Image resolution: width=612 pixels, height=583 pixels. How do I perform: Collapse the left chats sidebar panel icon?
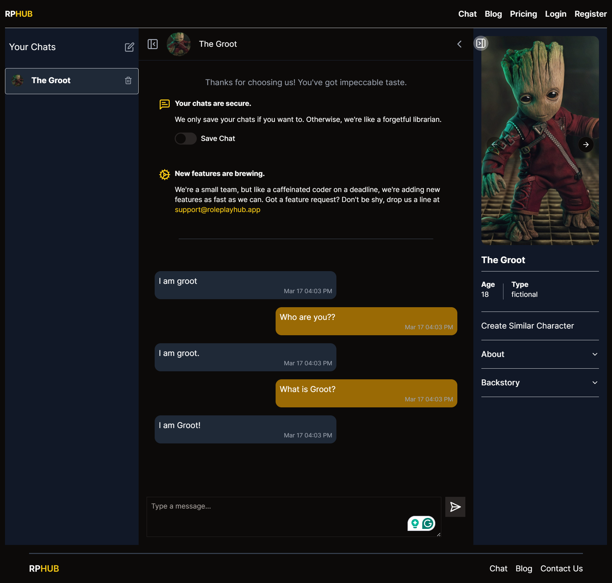point(153,44)
